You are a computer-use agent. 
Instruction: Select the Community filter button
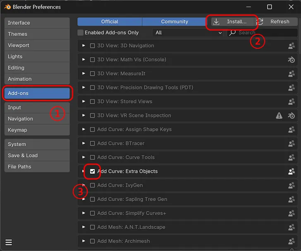pyautogui.click(x=174, y=22)
